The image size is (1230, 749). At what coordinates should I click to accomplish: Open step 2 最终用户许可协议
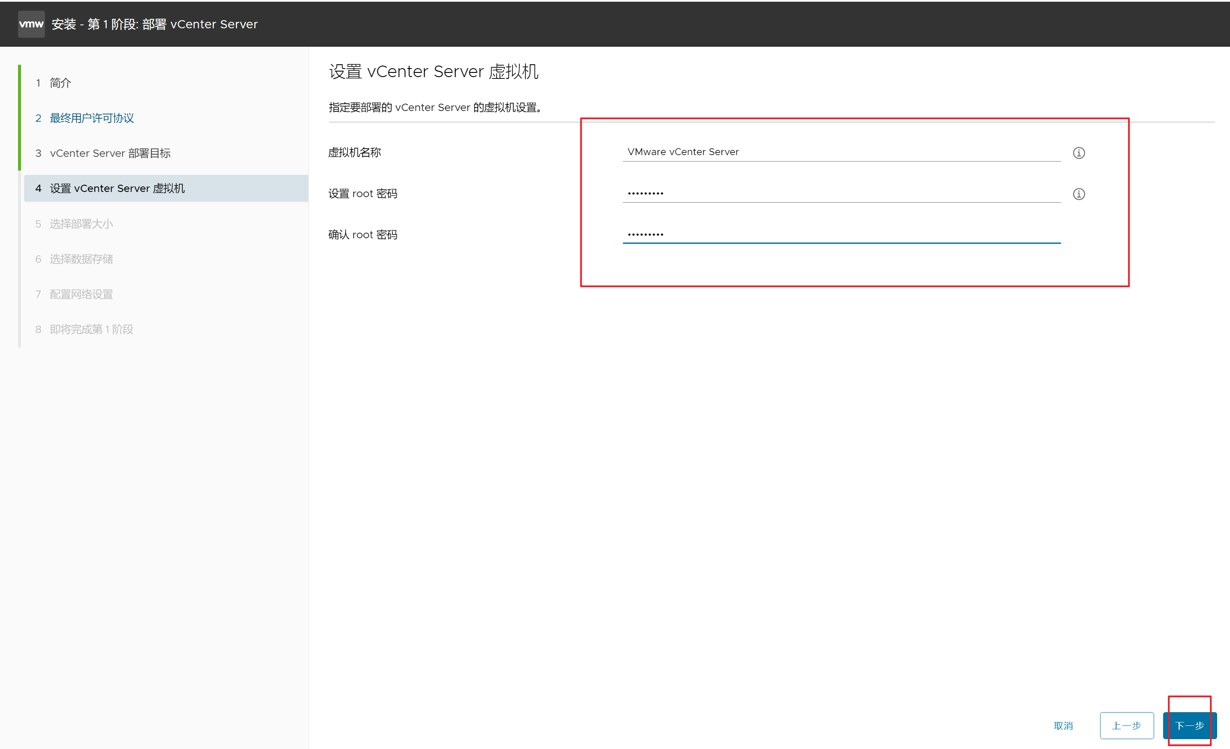pyautogui.click(x=91, y=118)
